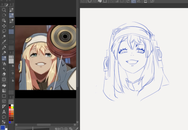188x130 pixels.
Task: Select the Decoration sparkle tool
Action: tap(4, 69)
